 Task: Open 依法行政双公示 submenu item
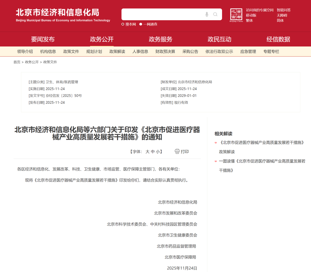[x=219, y=52]
